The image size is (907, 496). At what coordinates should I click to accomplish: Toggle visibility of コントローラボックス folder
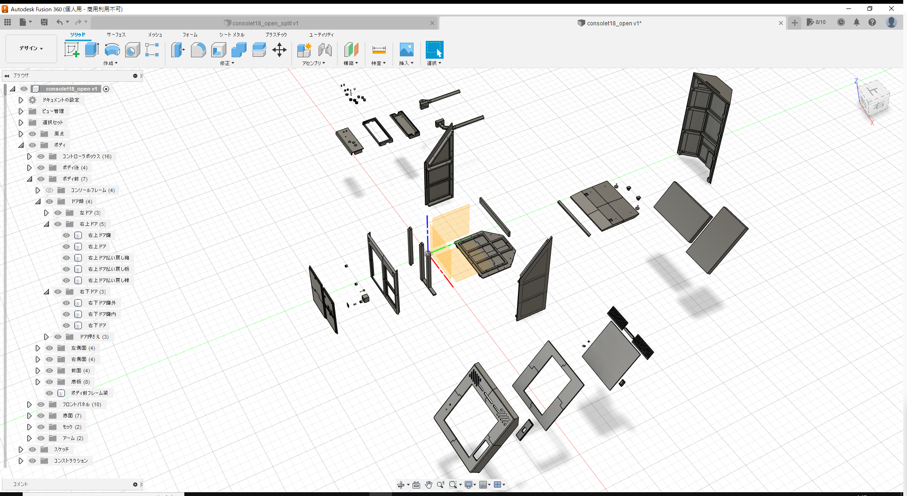(41, 156)
